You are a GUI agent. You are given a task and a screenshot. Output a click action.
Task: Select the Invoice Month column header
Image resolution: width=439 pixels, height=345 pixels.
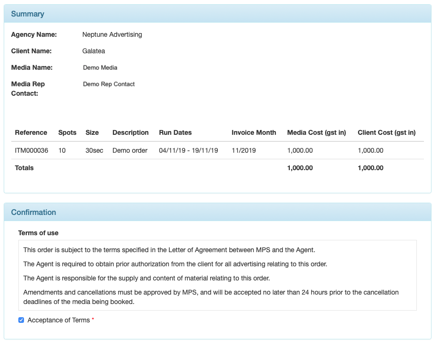(x=254, y=133)
